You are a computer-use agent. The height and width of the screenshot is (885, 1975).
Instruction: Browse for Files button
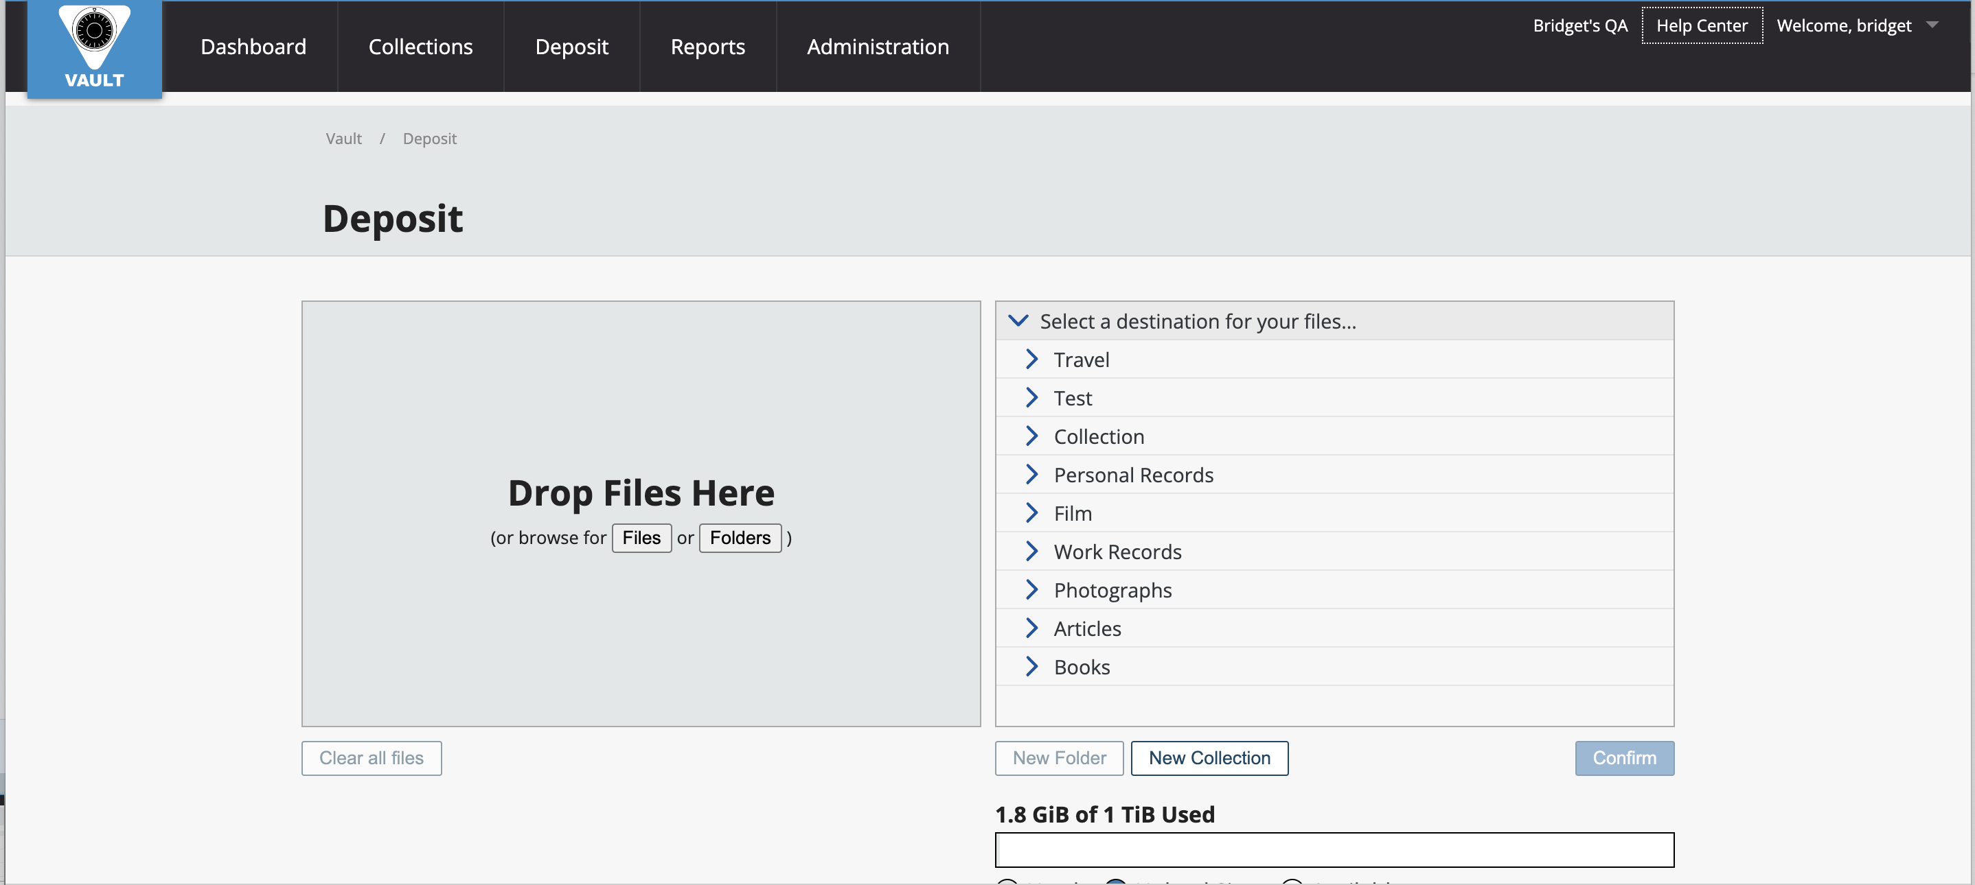(641, 538)
